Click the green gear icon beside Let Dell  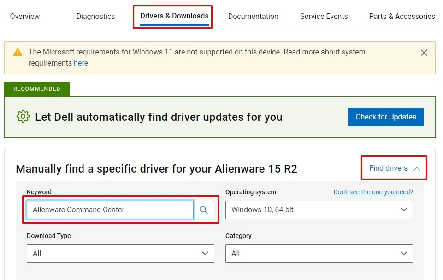(x=23, y=117)
